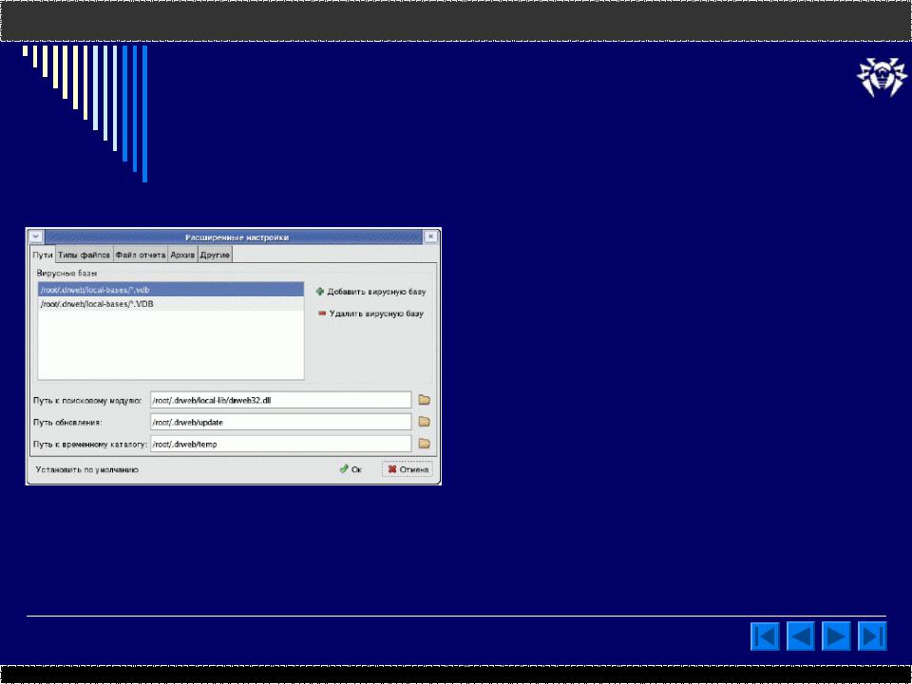Click into the update path field
Viewport: 912px width, 684px height.
(280, 422)
